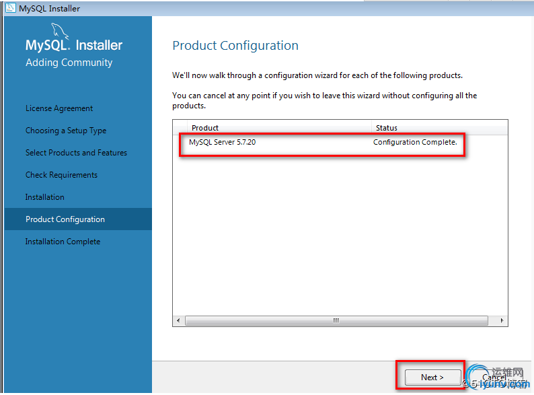Viewport: 534px width, 395px height.
Task: Go to the Installation Complete step
Action: [63, 242]
